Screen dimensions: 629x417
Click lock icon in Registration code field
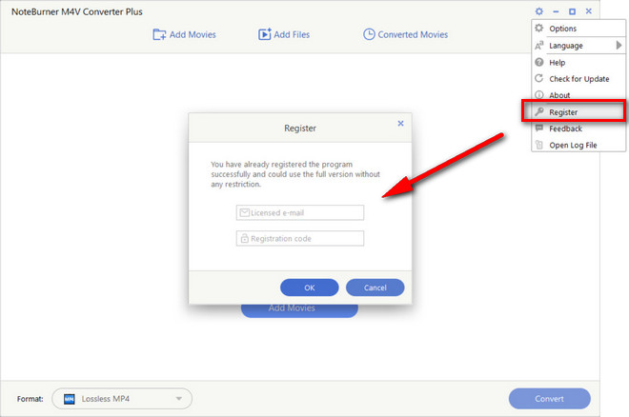click(244, 239)
